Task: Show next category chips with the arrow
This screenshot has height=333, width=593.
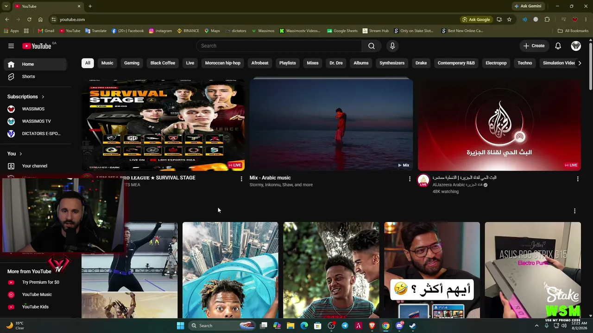Action: 579,63
